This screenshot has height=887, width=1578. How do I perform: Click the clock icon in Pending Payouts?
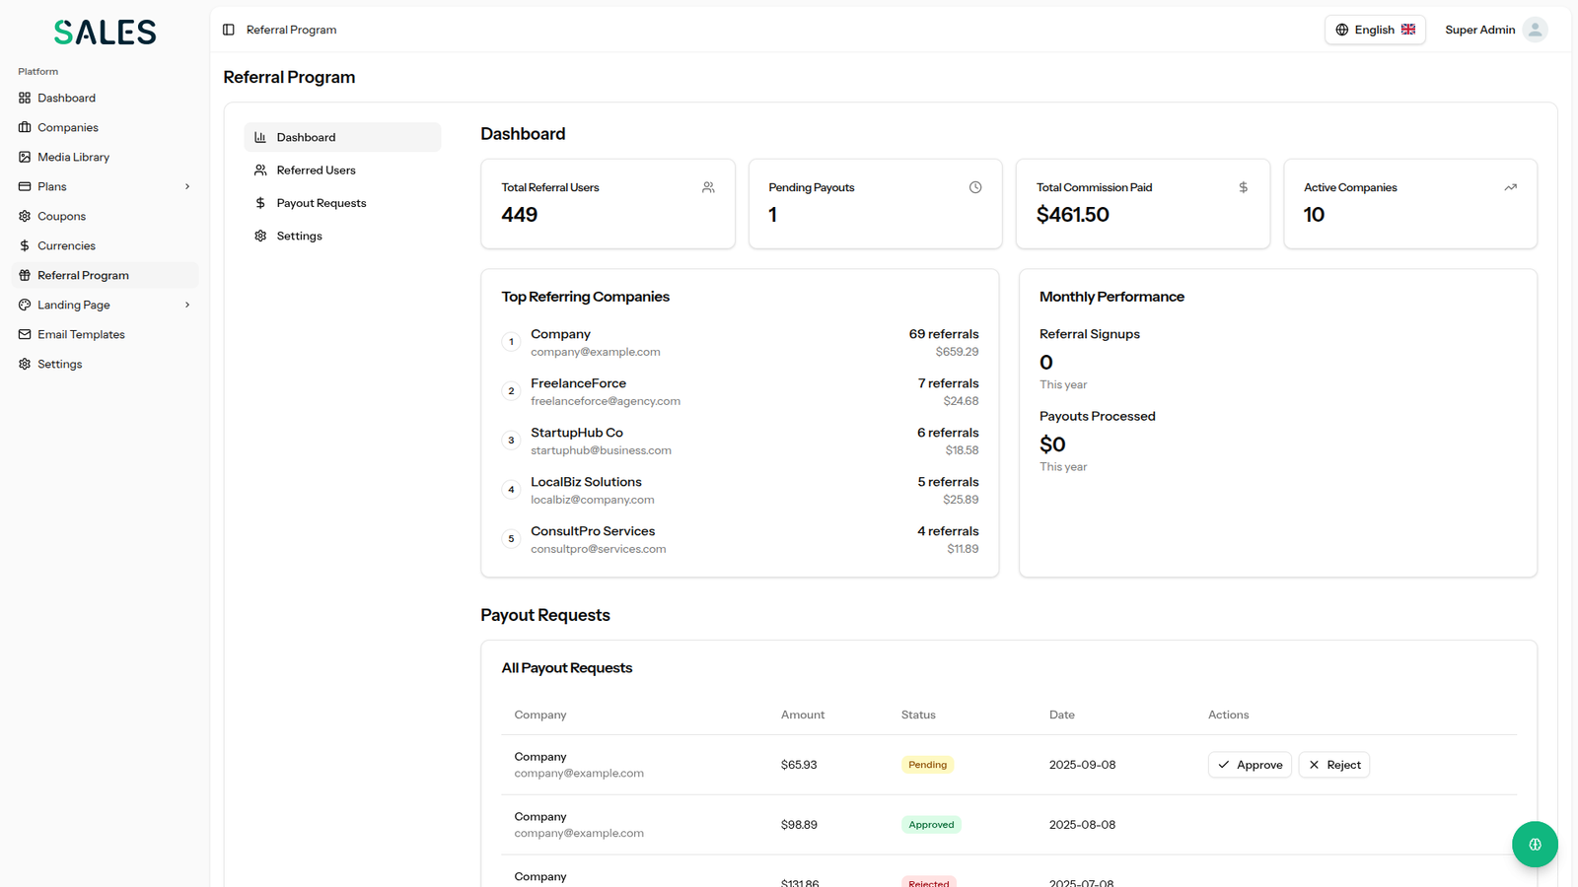(x=975, y=187)
